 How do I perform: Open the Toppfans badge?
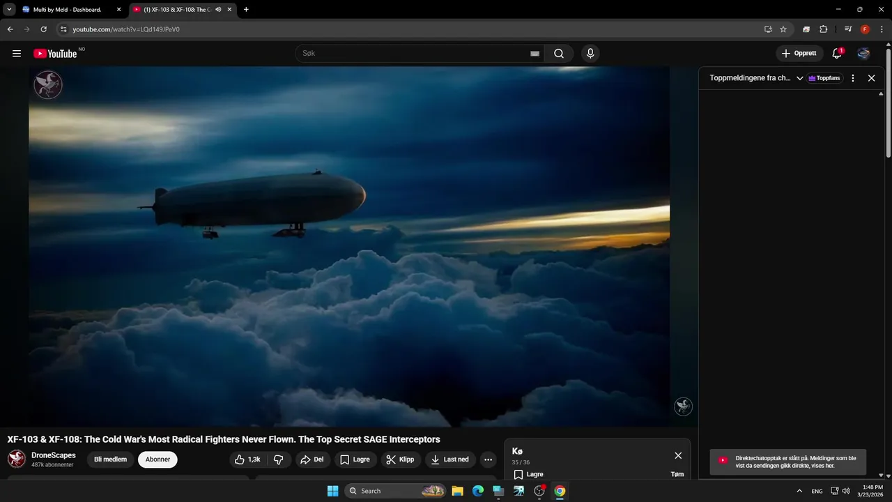(825, 78)
